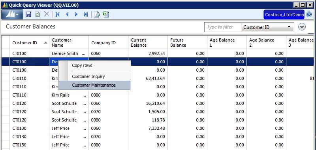Screen dimensions: 316x150
Task: Click the ellipsis next to Denise Smith
Action: click(x=84, y=54)
